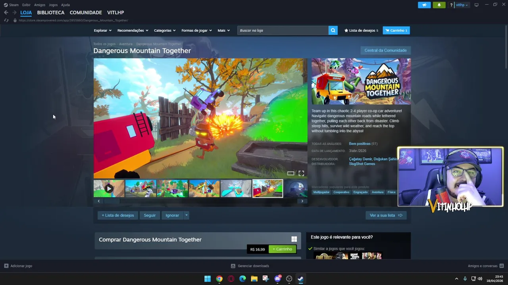
Task: Open the Ajuda menu
Action: tap(65, 5)
